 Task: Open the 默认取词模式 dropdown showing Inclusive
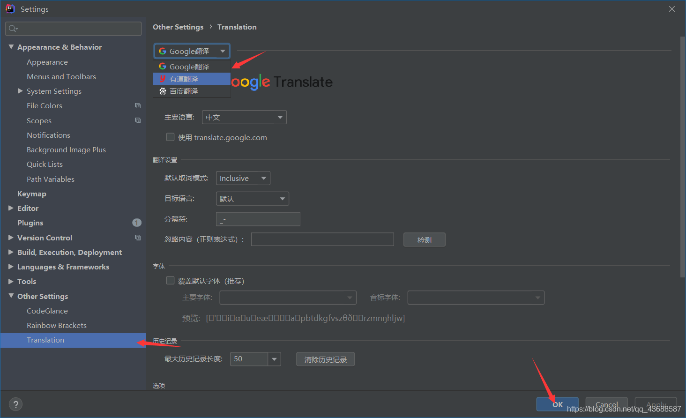click(243, 178)
